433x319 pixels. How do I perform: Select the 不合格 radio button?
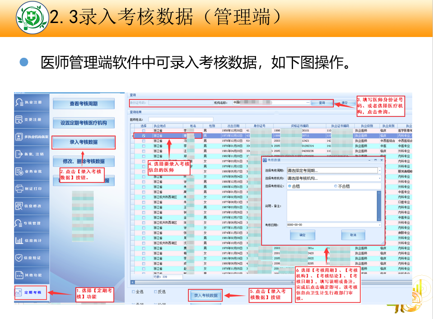click(x=335, y=186)
